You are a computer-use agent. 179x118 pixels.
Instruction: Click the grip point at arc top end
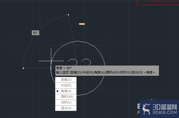click(x=68, y=15)
